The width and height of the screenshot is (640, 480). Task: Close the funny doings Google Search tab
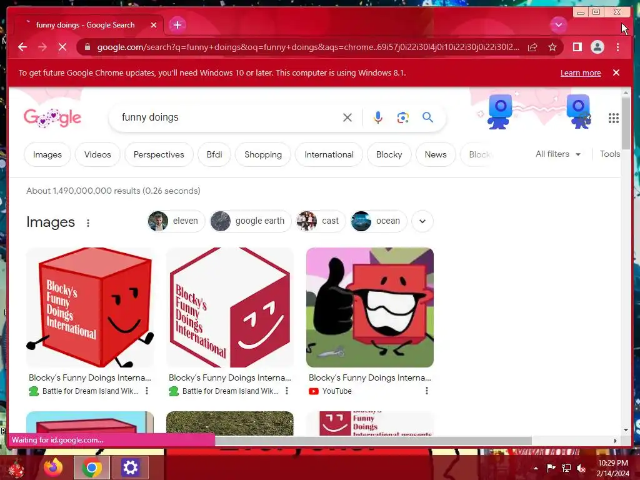click(154, 25)
